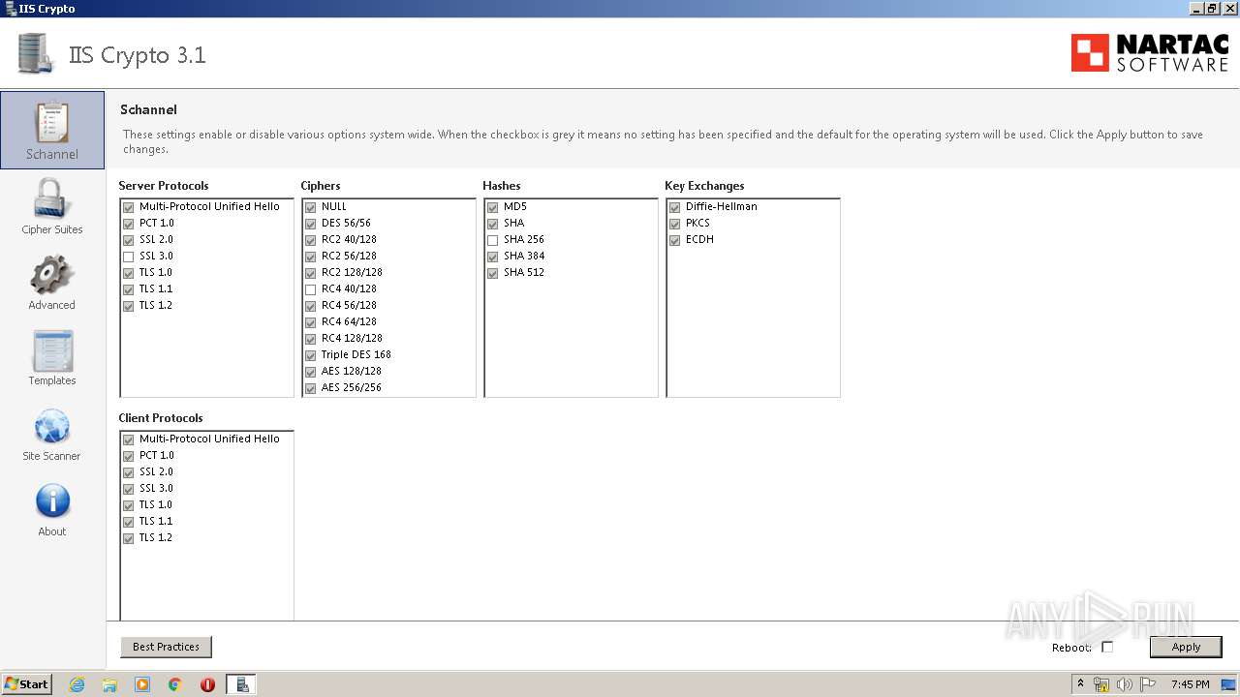Image resolution: width=1240 pixels, height=697 pixels.
Task: Toggle the ECDH key exchange checkbox
Action: tap(674, 240)
